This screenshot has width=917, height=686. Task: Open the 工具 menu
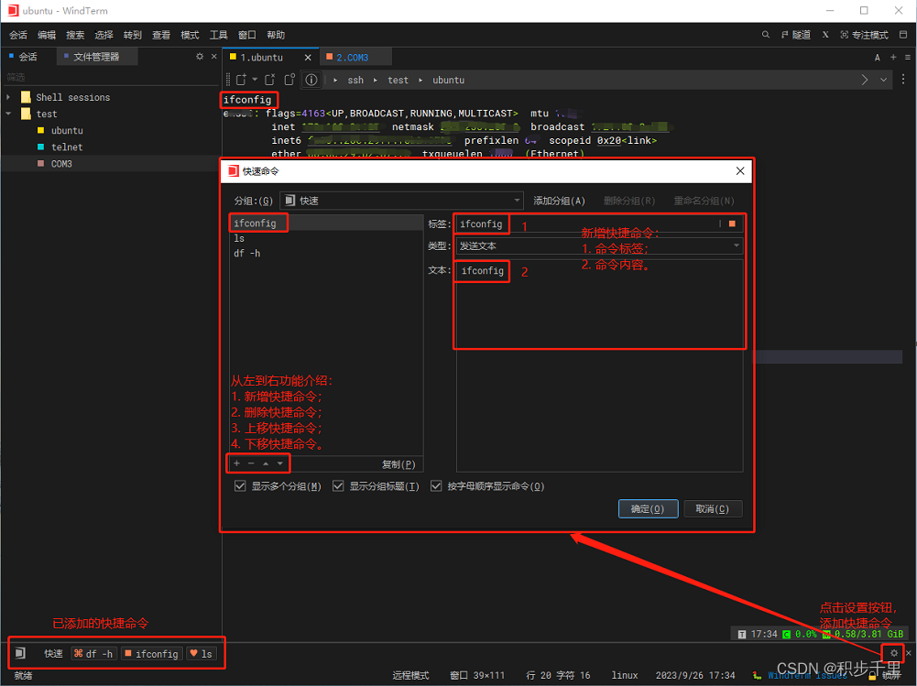pyautogui.click(x=219, y=35)
